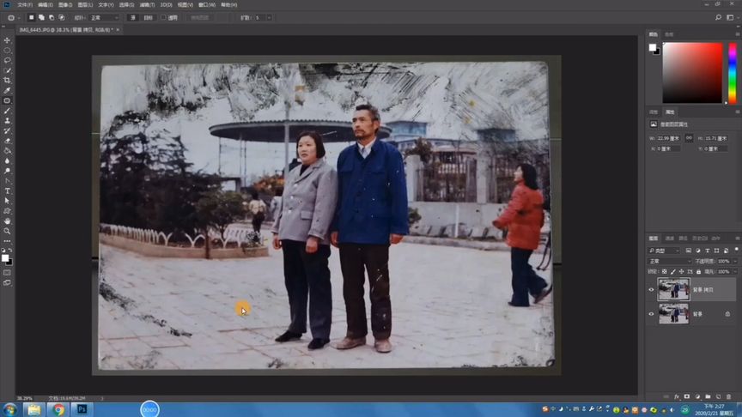Select the Blur tool
The height and width of the screenshot is (417, 742).
[x=7, y=160]
